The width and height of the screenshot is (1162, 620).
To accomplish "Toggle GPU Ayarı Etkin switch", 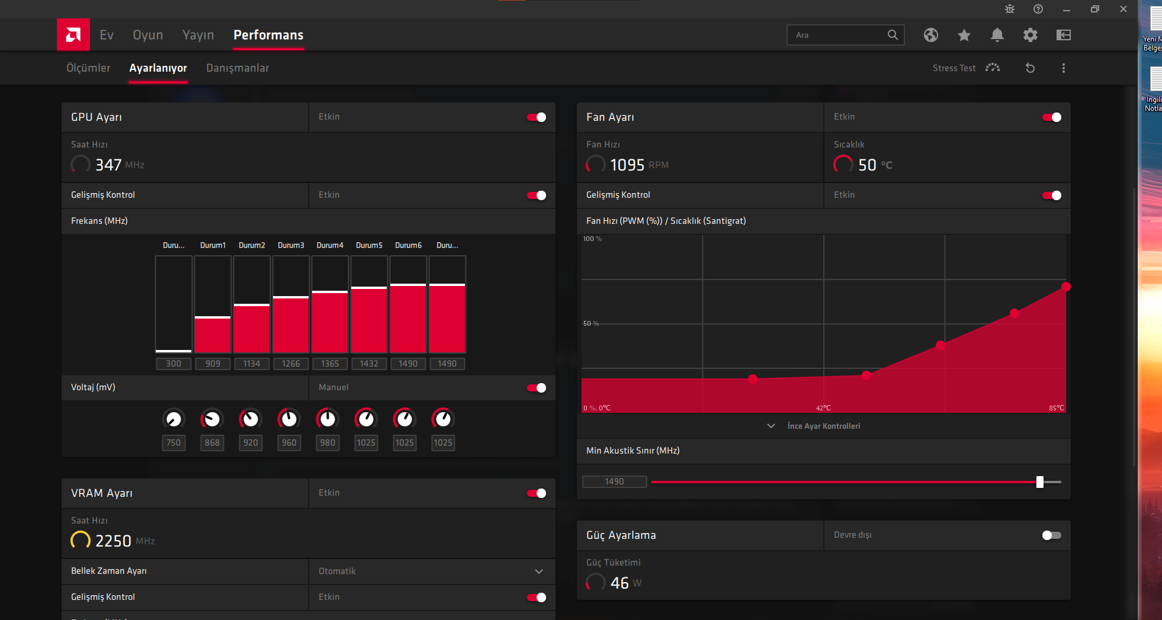I will tap(537, 117).
